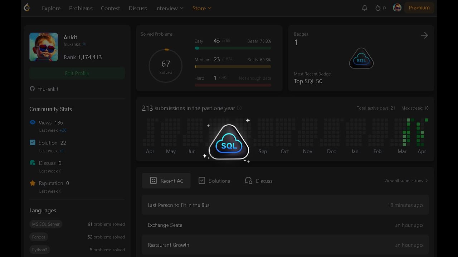This screenshot has height=257, width=458.
Task: Click the large SQL badge on the heatmap
Action: click(229, 142)
